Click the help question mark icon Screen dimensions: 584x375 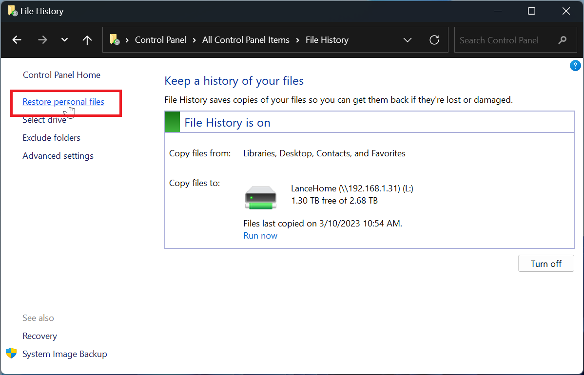(575, 65)
